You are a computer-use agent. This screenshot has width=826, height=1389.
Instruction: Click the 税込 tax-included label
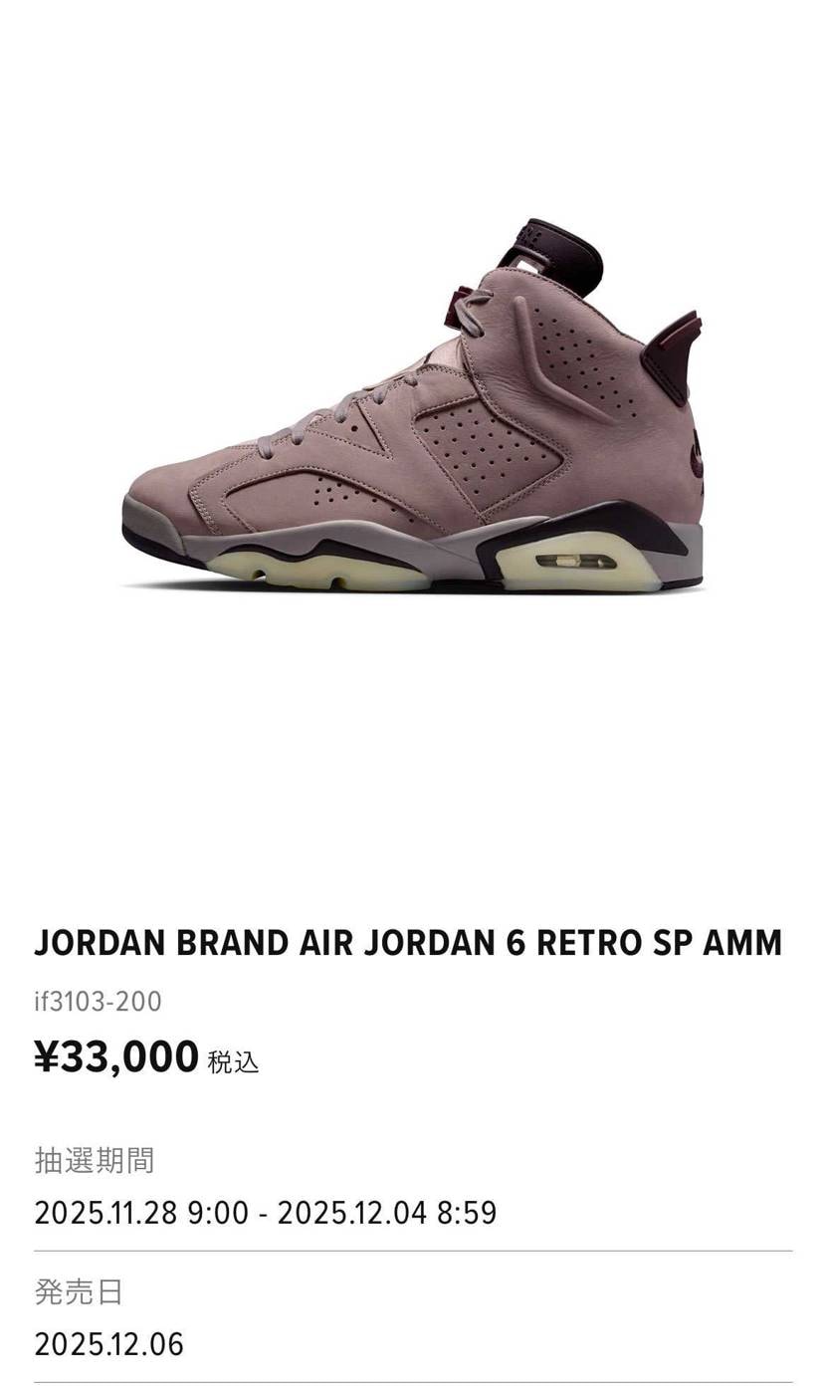point(233,1062)
